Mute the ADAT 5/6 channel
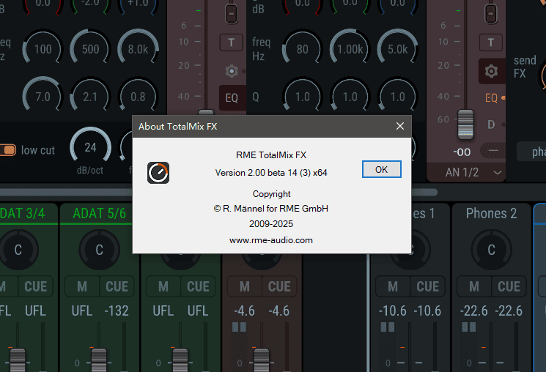This screenshot has height=372, width=546. [x=83, y=286]
